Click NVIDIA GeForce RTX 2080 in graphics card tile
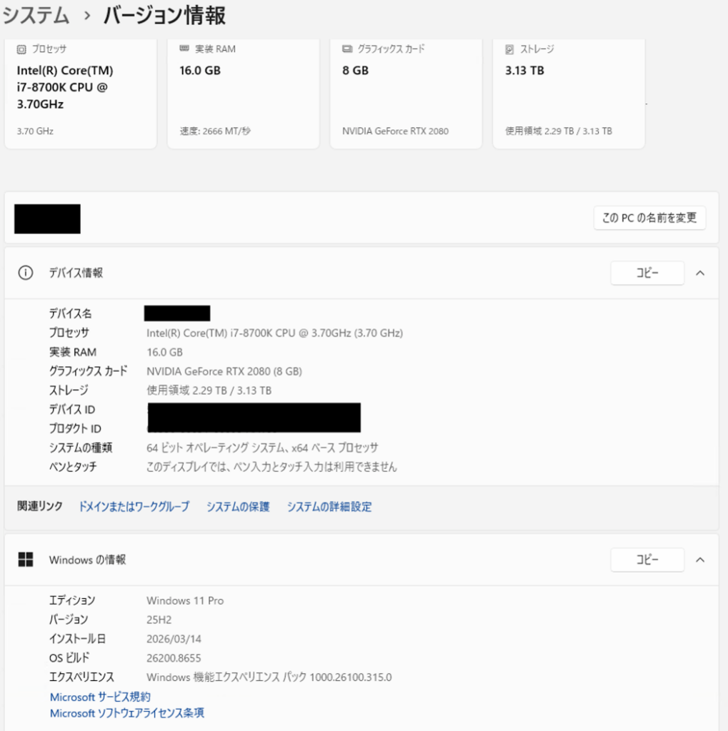The image size is (728, 731). tap(395, 131)
